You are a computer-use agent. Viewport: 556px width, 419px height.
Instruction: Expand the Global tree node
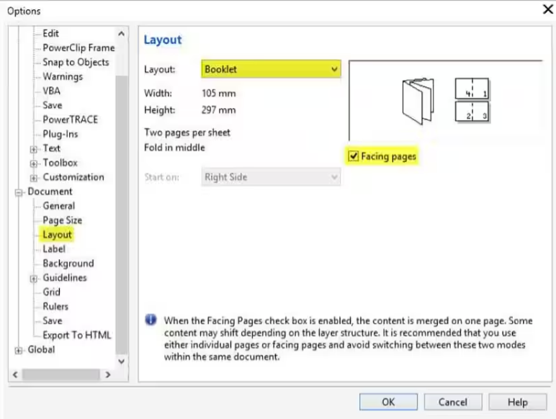coord(19,351)
